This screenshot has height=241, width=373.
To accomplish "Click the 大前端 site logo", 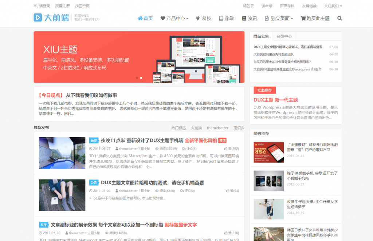I will (x=51, y=17).
